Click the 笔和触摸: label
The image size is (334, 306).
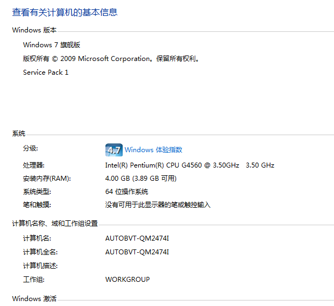tap(37, 205)
